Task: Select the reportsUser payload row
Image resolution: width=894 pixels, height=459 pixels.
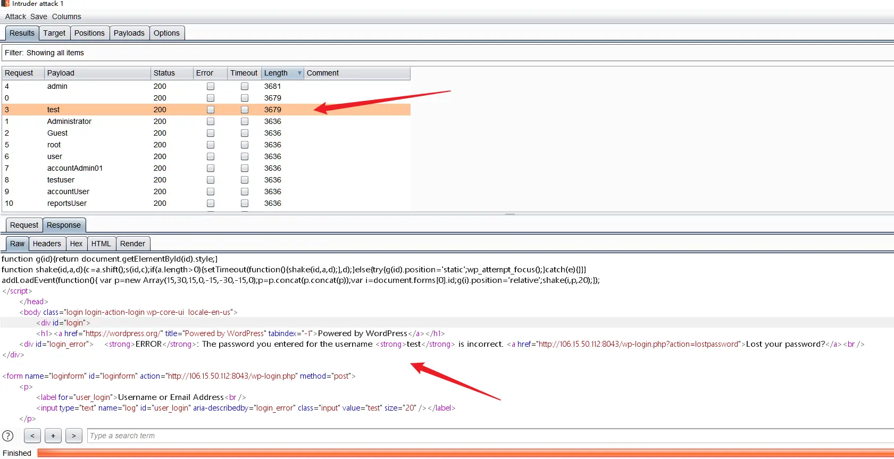Action: click(206, 203)
